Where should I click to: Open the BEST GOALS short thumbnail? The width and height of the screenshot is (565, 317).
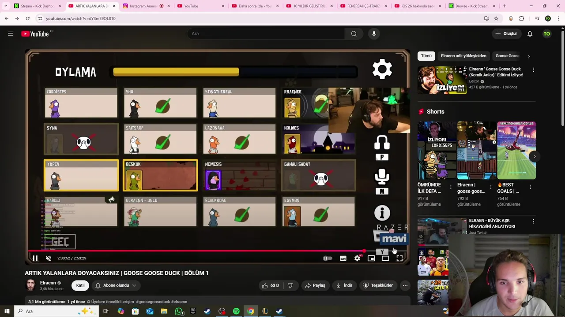click(516, 151)
